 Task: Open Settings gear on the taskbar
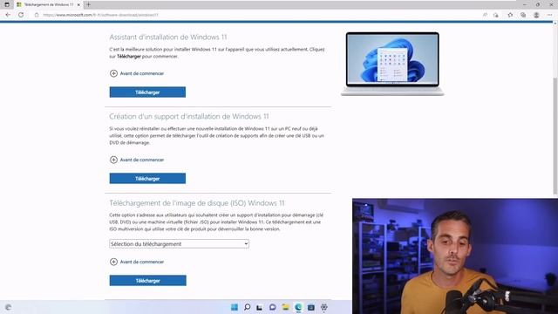(x=323, y=307)
